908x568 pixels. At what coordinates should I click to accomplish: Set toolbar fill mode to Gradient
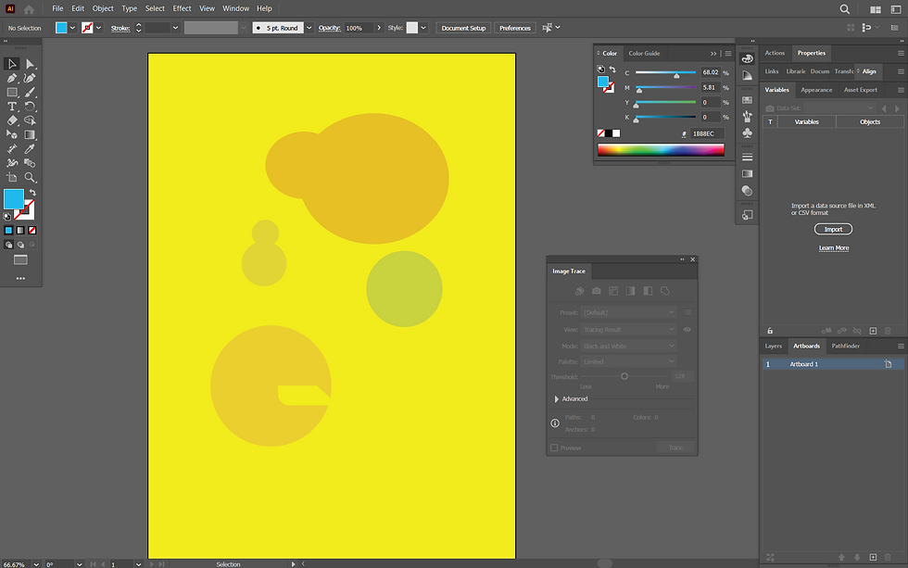click(x=20, y=231)
